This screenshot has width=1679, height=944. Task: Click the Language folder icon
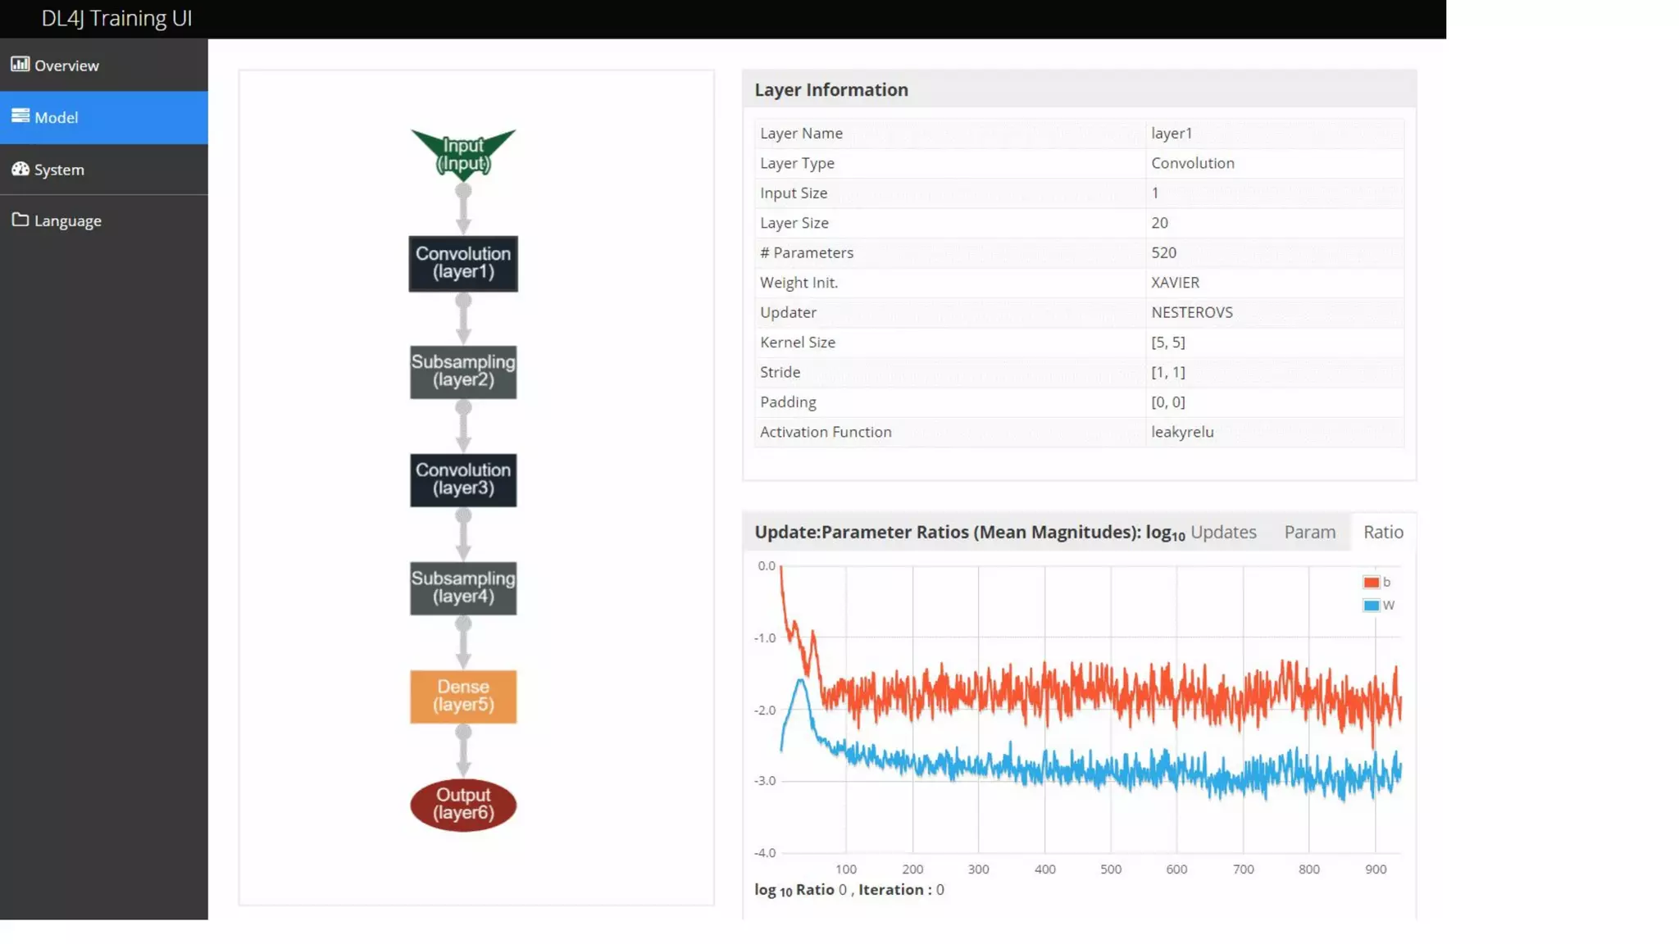[20, 220]
